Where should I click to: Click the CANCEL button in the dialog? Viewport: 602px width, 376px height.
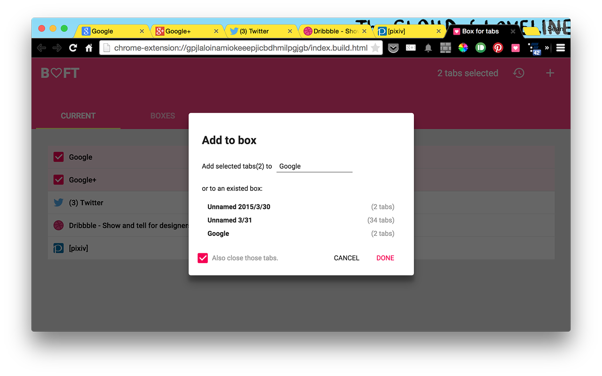point(347,258)
